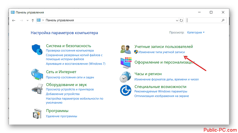This screenshot has width=238, height=133.
Task: Click the Hardware and Sound printer icon
Action: (37, 89)
